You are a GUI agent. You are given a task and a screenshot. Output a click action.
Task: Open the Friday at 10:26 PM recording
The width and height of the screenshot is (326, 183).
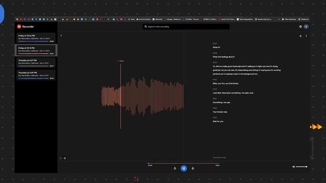pyautogui.click(x=36, y=38)
